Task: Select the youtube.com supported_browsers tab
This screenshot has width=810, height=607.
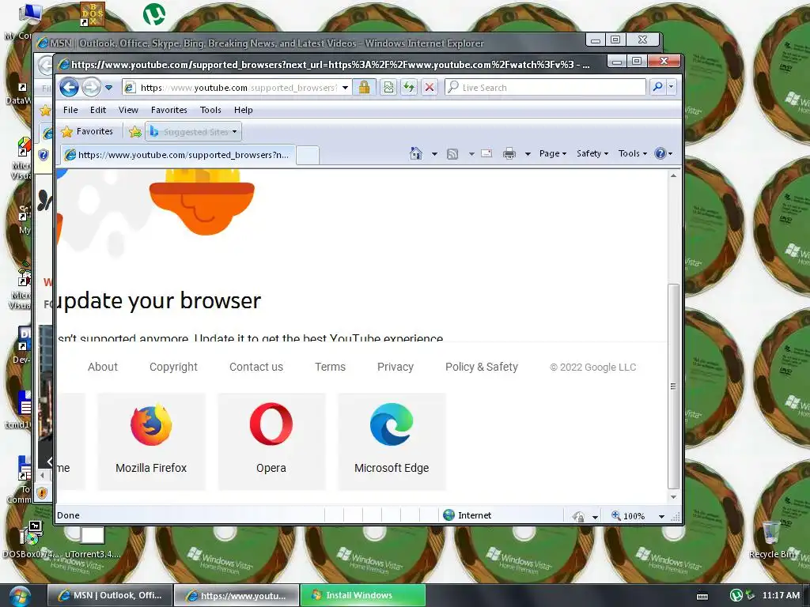Action: pyautogui.click(x=178, y=154)
